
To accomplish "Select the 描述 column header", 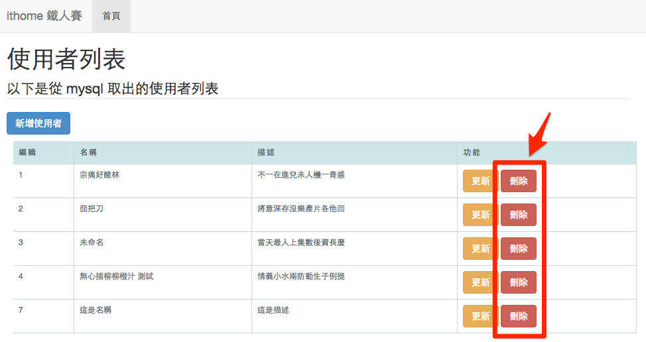I will tap(265, 152).
